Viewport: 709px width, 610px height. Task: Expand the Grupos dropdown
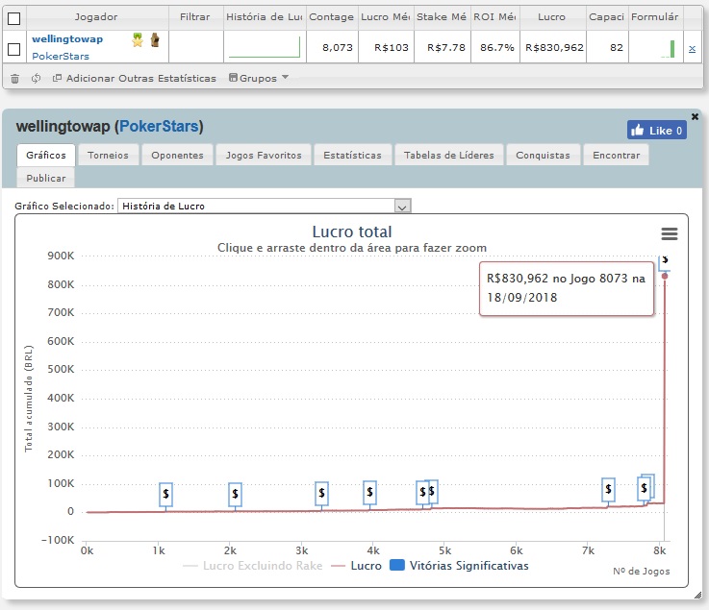(258, 78)
